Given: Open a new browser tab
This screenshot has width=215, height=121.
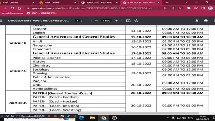Looking at the screenshot, I should tap(167, 3).
